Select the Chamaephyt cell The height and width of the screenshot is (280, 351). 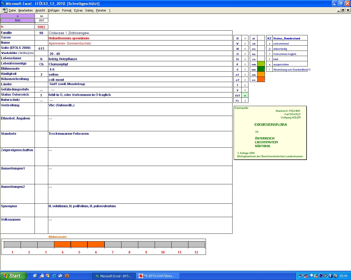140,64
